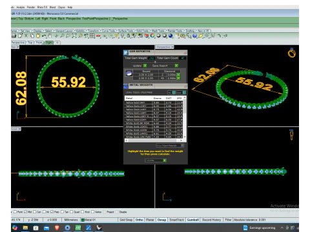Open the system tray overflow chevron
310x232 pixels.
[x=282, y=227]
